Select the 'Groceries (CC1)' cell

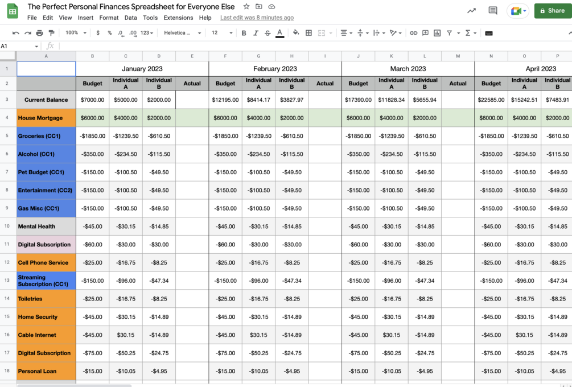click(46, 136)
